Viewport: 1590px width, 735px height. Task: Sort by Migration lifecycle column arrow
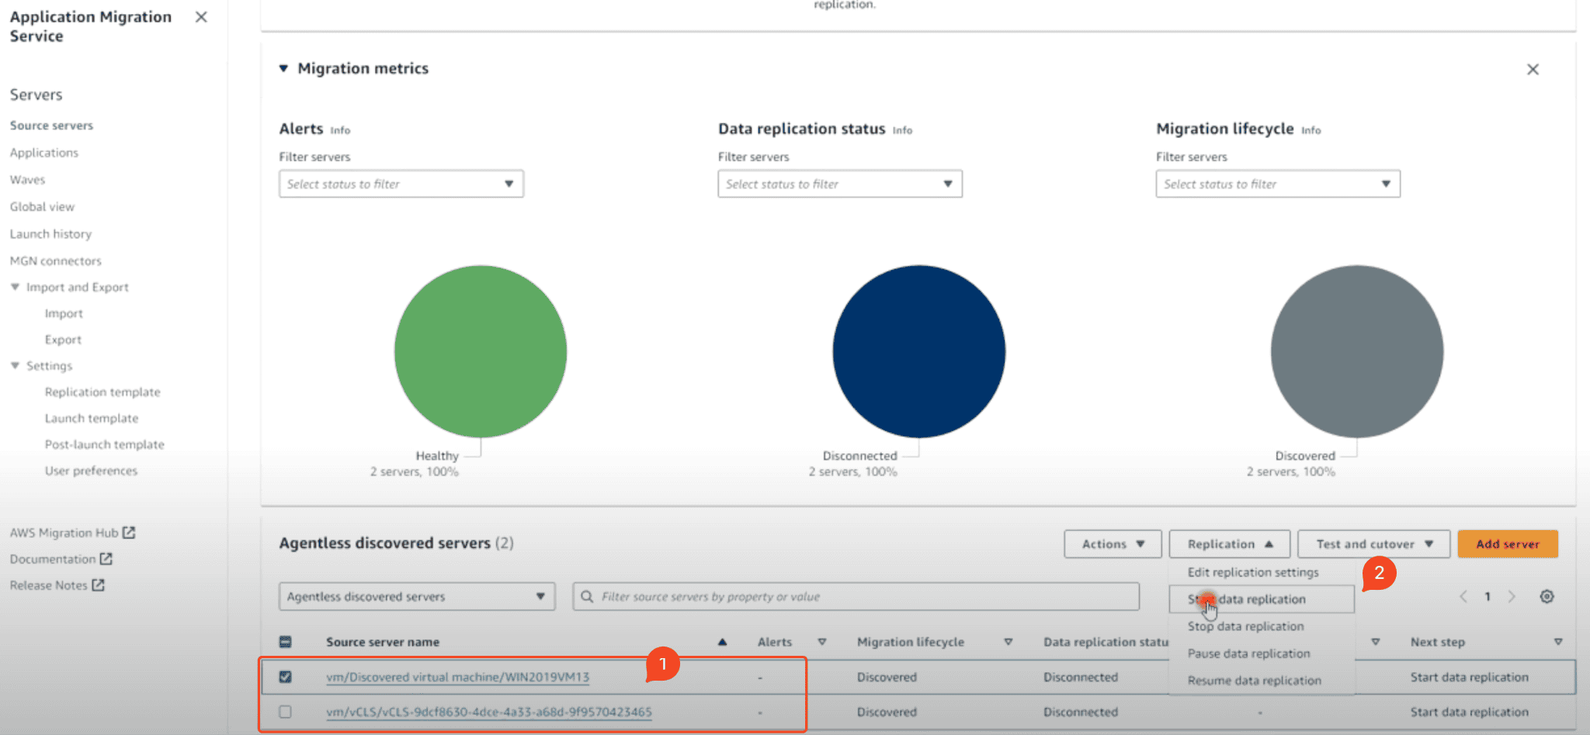1009,642
